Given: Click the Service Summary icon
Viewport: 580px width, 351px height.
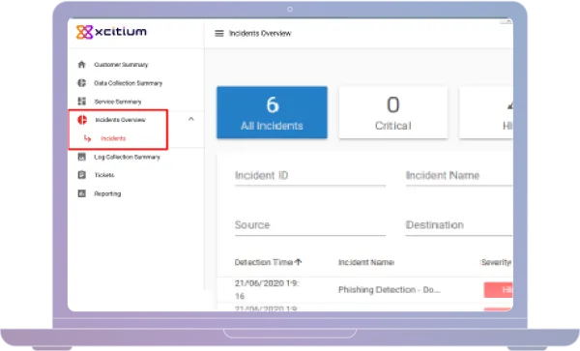Looking at the screenshot, I should coord(82,102).
